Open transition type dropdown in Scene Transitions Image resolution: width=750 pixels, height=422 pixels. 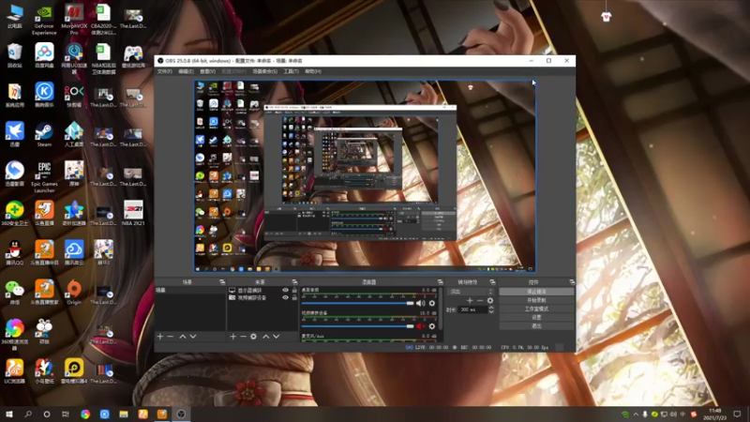tap(471, 292)
